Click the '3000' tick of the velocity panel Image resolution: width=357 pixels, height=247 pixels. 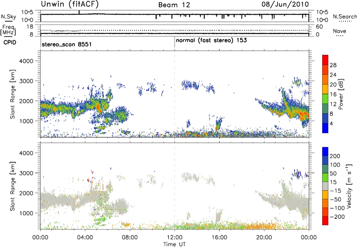(x=26, y=173)
